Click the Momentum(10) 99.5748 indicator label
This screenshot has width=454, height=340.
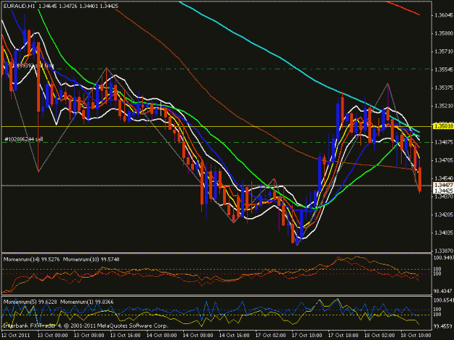[x=92, y=260]
